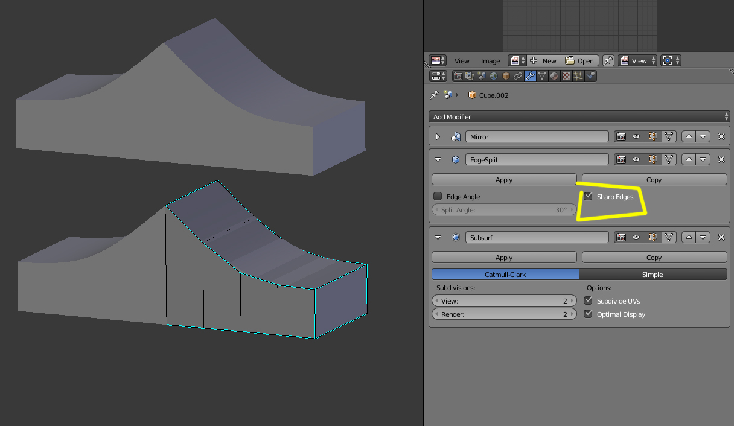Open the Object properties cube tab
Viewport: 734px width, 426px height.
[x=506, y=76]
